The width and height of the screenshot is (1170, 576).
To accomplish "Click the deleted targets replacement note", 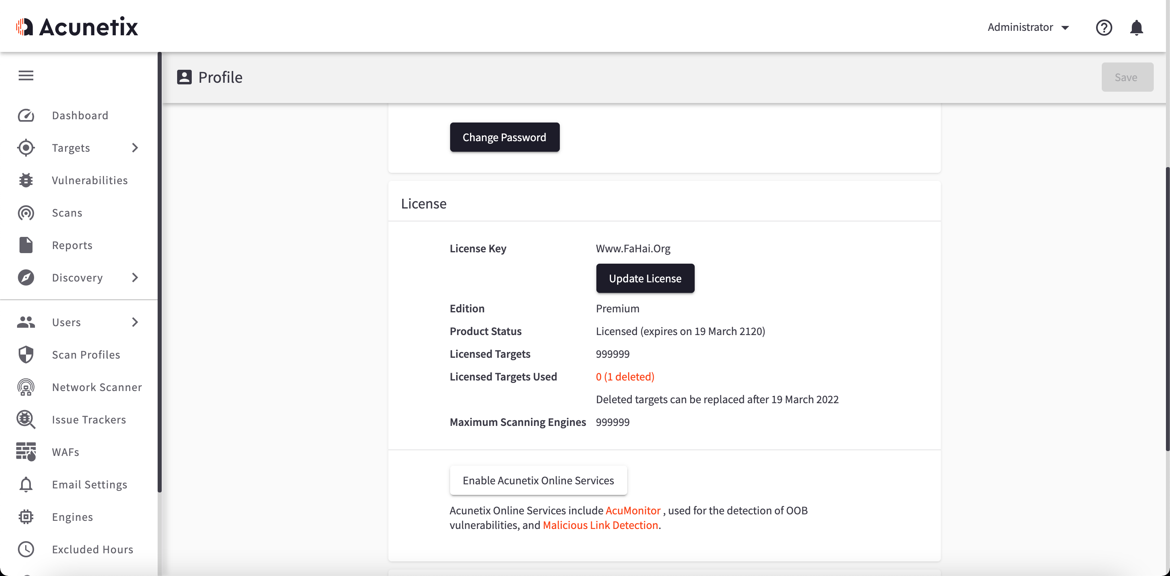I will point(717,399).
